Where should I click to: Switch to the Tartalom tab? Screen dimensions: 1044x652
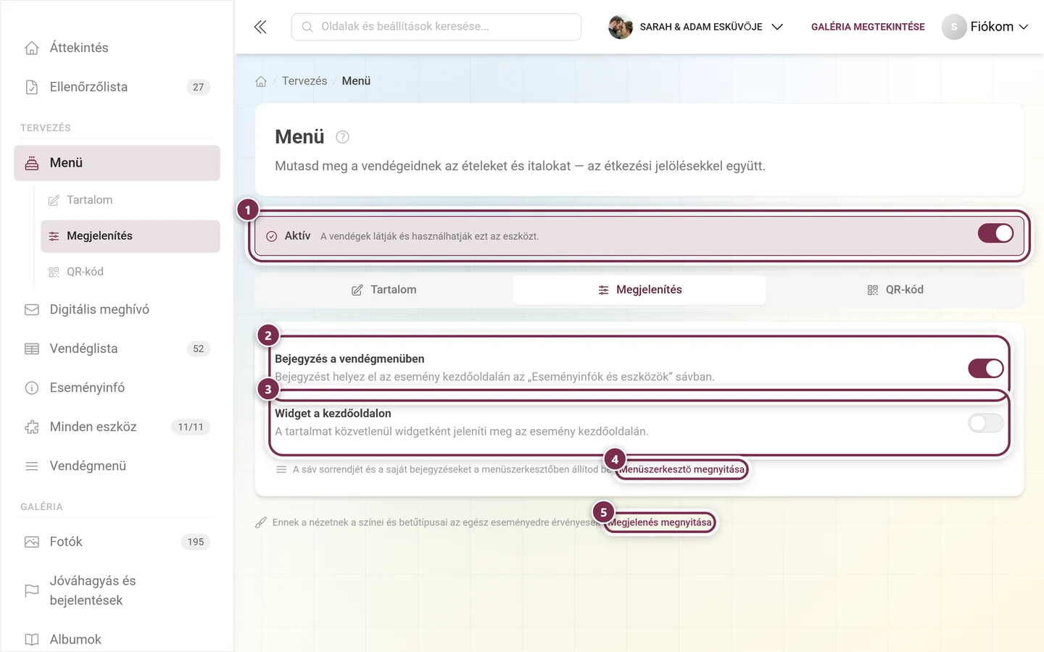click(x=384, y=290)
